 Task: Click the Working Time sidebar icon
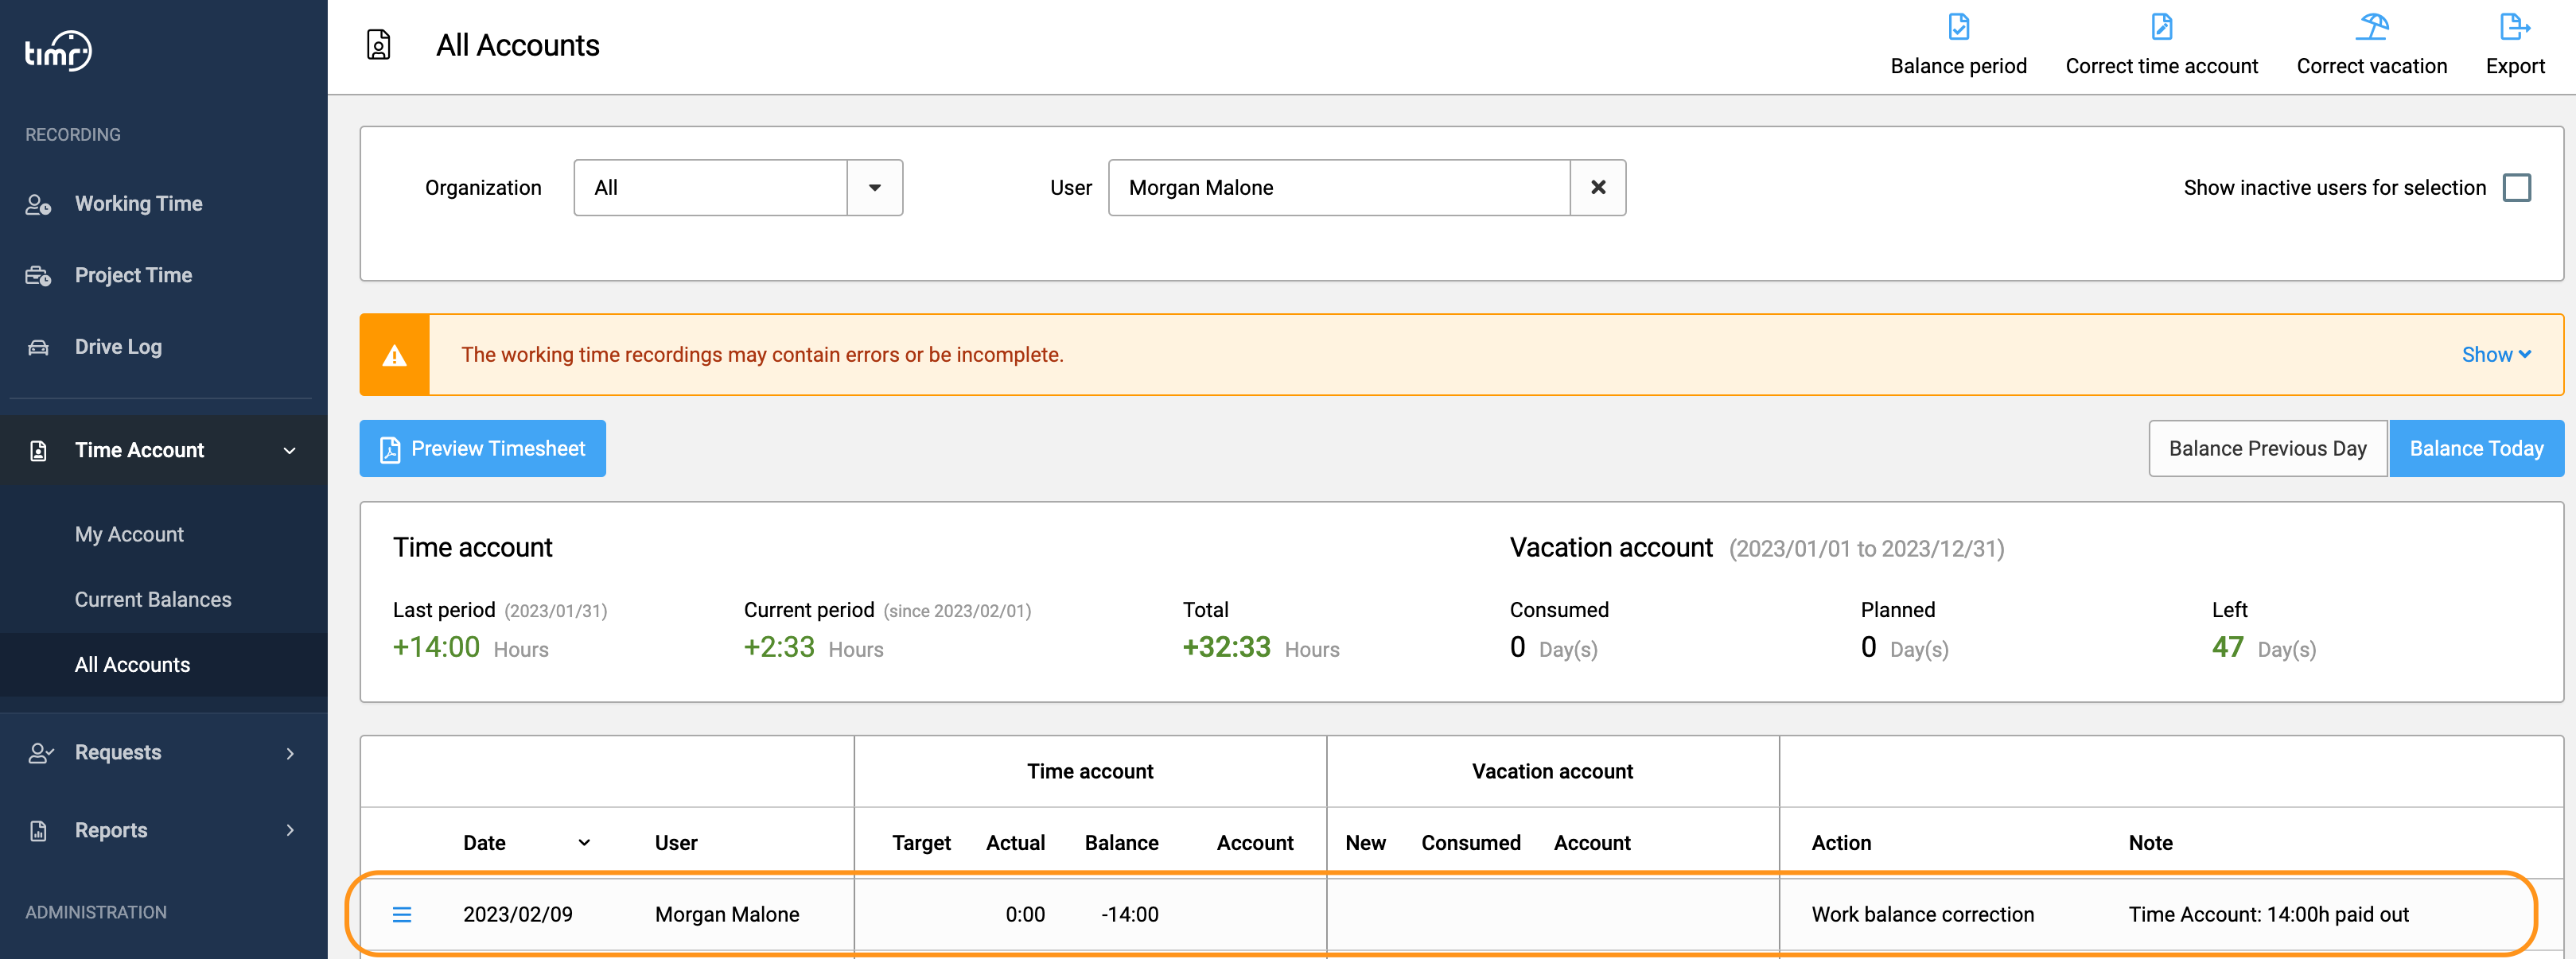38,204
